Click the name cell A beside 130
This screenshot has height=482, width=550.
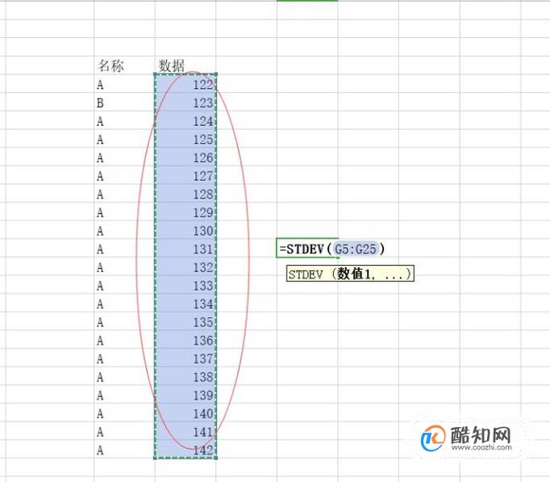[x=124, y=230]
